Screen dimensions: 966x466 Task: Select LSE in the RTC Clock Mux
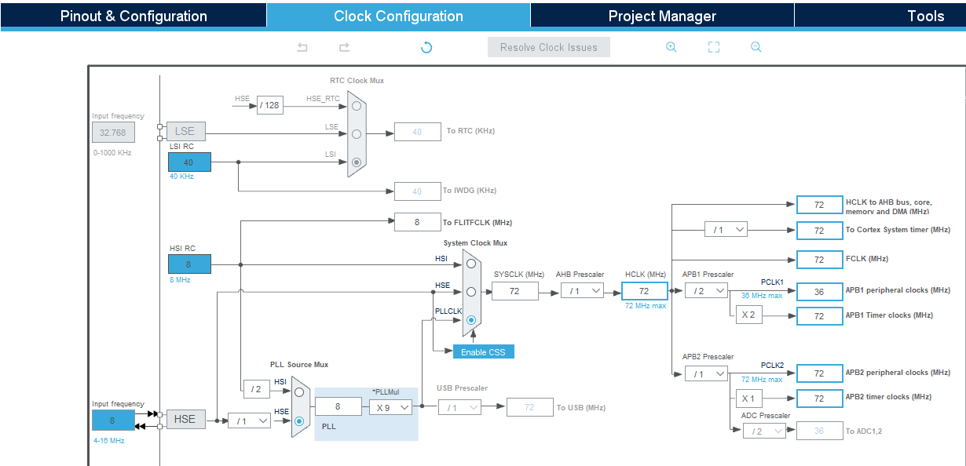[357, 133]
